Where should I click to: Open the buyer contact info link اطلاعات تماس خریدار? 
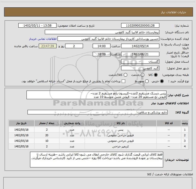pos(43,39)
